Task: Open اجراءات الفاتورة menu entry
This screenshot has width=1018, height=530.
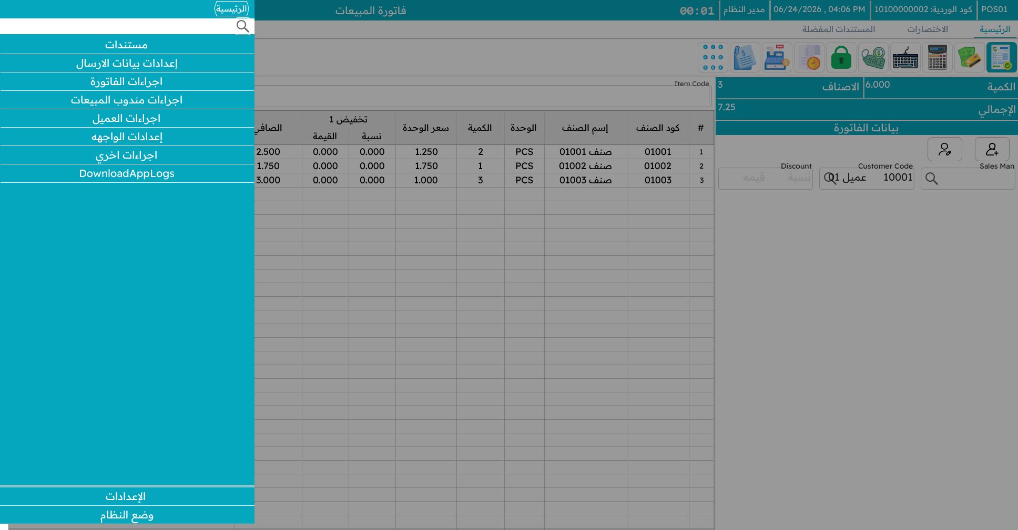Action: pyautogui.click(x=127, y=81)
